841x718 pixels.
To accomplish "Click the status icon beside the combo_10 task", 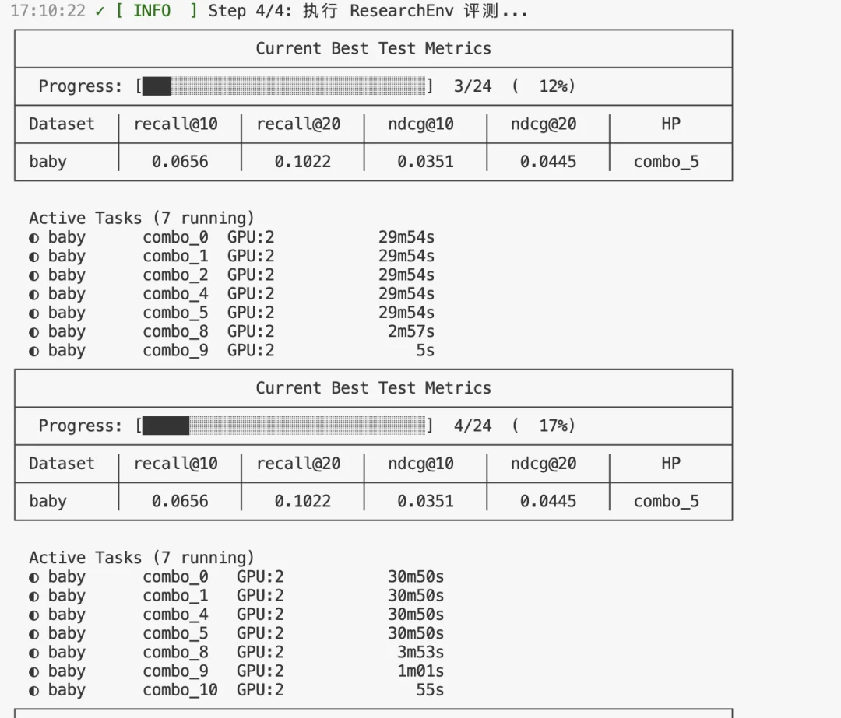I will coord(33,691).
